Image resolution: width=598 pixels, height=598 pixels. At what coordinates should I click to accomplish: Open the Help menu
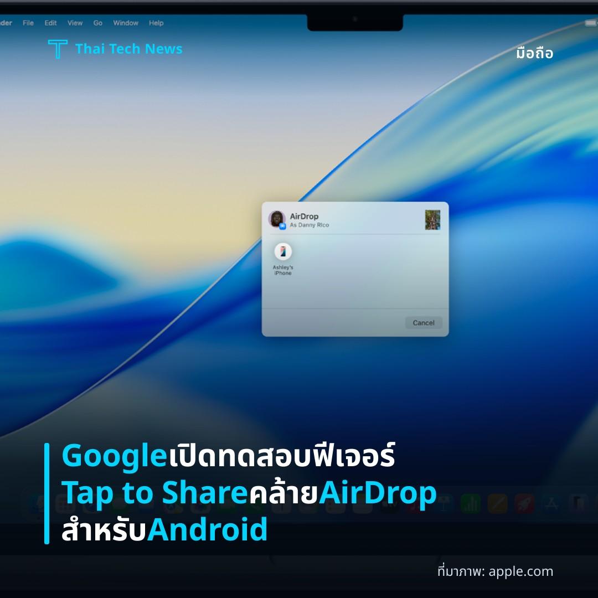coord(156,23)
